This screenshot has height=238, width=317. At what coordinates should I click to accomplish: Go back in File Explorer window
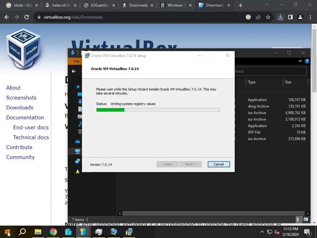74,71
